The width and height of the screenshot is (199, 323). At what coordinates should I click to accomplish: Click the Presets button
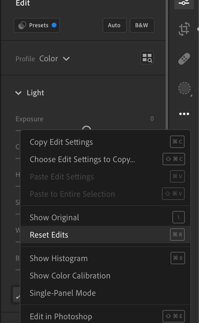pos(37,25)
